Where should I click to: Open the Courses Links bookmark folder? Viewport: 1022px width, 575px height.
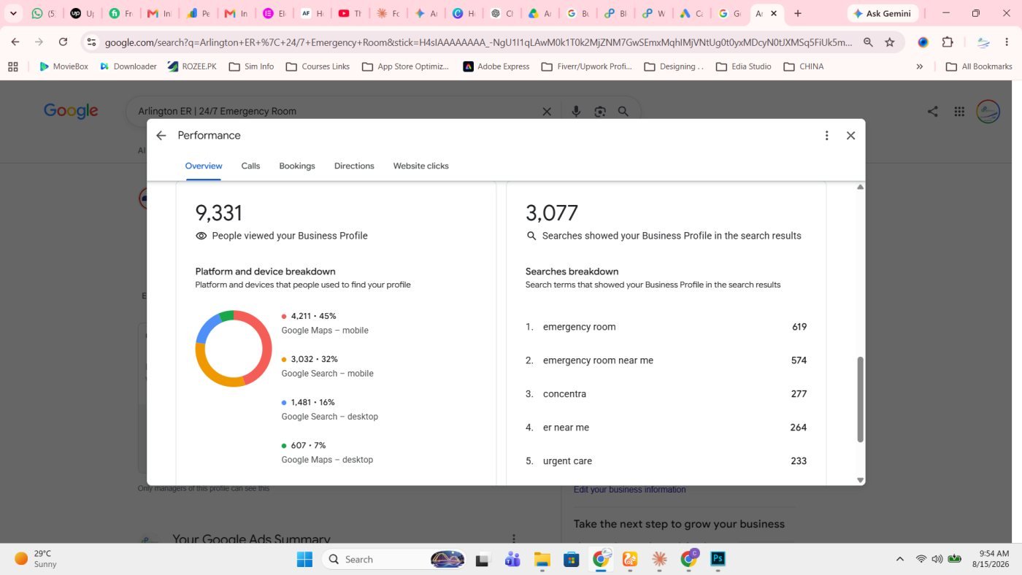[318, 66]
